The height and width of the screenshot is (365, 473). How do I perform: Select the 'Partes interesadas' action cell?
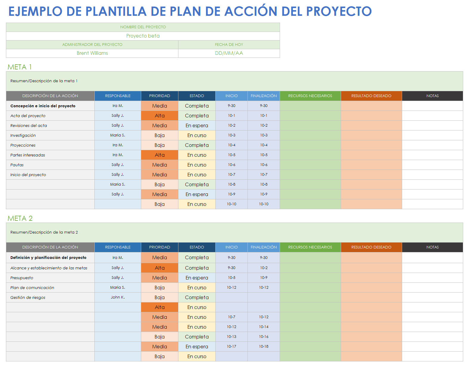click(x=50, y=155)
